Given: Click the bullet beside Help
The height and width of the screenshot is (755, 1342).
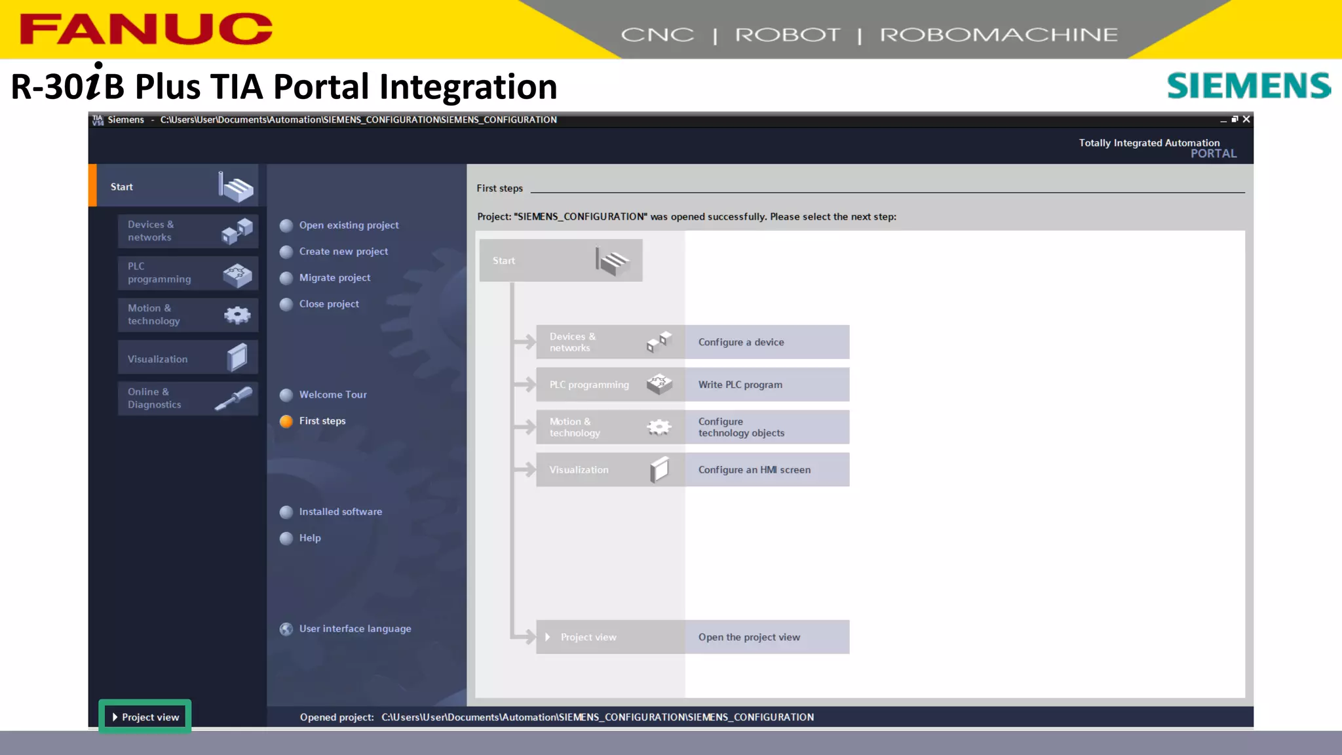Looking at the screenshot, I should pyautogui.click(x=286, y=539).
